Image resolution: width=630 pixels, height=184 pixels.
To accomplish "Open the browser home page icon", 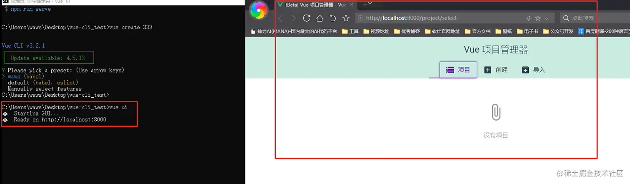I will tap(320, 18).
